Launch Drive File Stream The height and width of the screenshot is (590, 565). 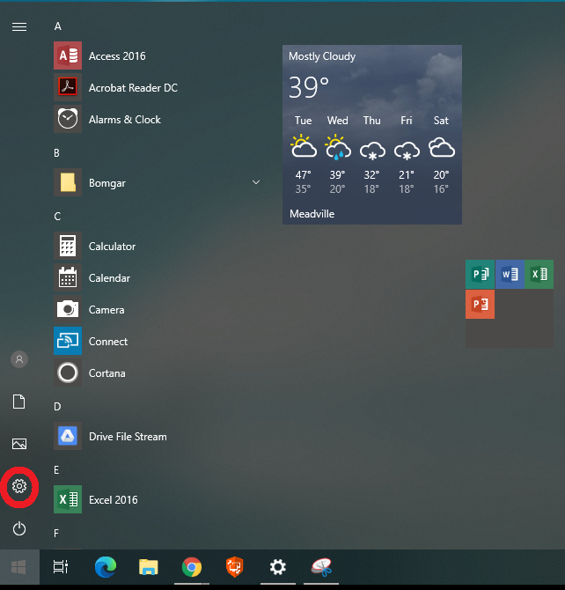(158, 436)
